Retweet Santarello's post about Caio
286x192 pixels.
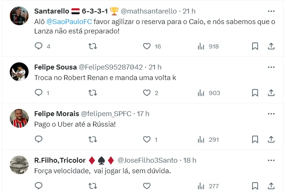pyautogui.click(x=92, y=46)
